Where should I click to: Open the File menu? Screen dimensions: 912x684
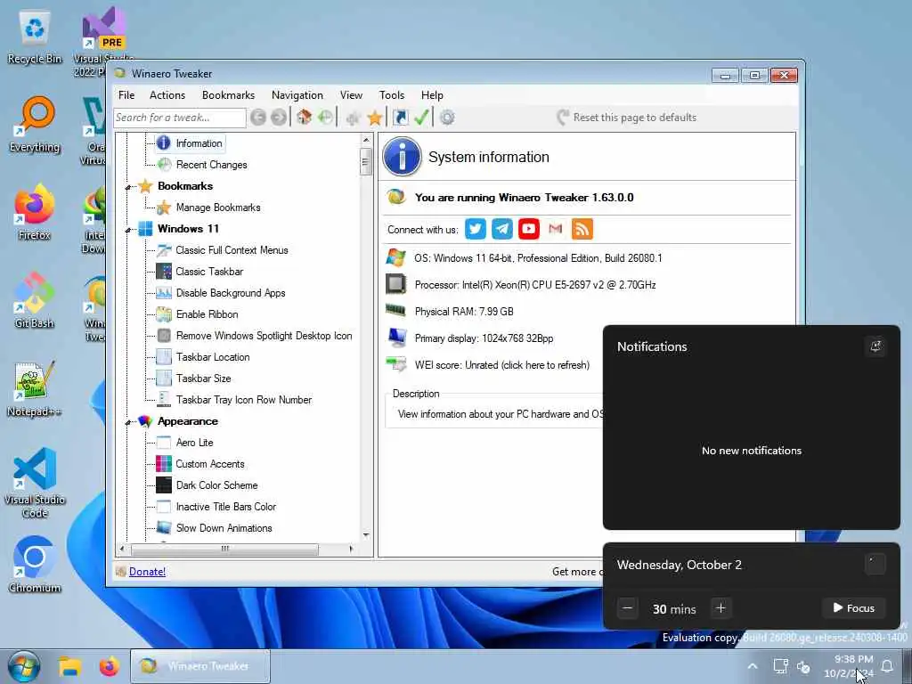tap(126, 95)
